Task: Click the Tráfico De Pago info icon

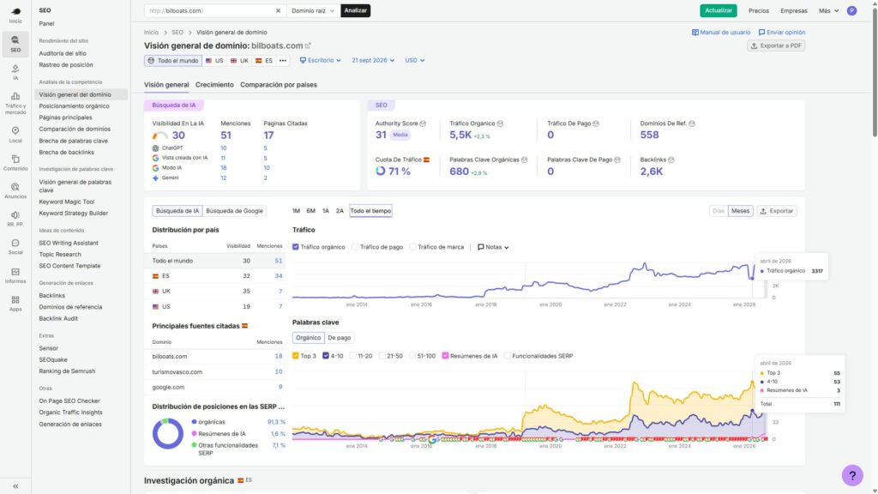Action: 596,123
